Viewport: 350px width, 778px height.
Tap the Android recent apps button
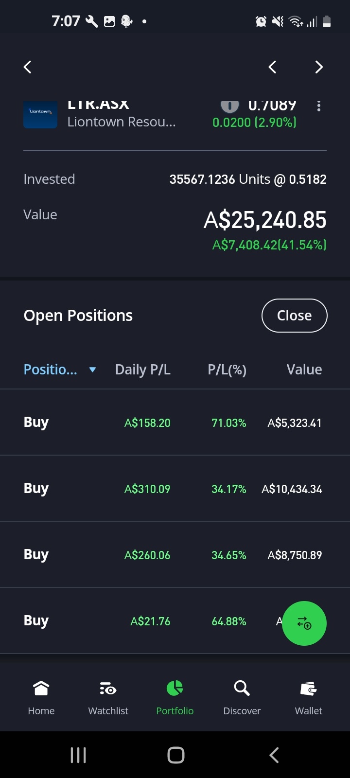coord(78,755)
